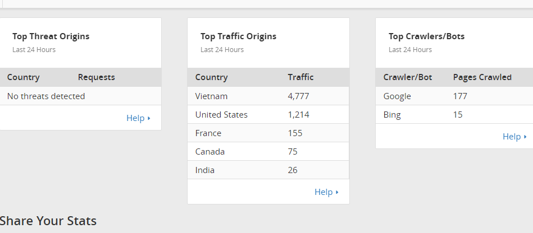Select the India country cell
Screen dimensions: 533x233
[204, 170]
